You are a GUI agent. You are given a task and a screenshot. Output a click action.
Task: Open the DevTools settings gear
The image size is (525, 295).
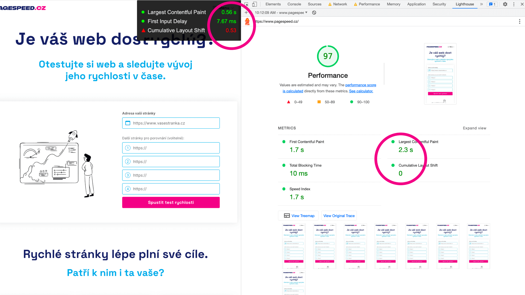pos(505,4)
